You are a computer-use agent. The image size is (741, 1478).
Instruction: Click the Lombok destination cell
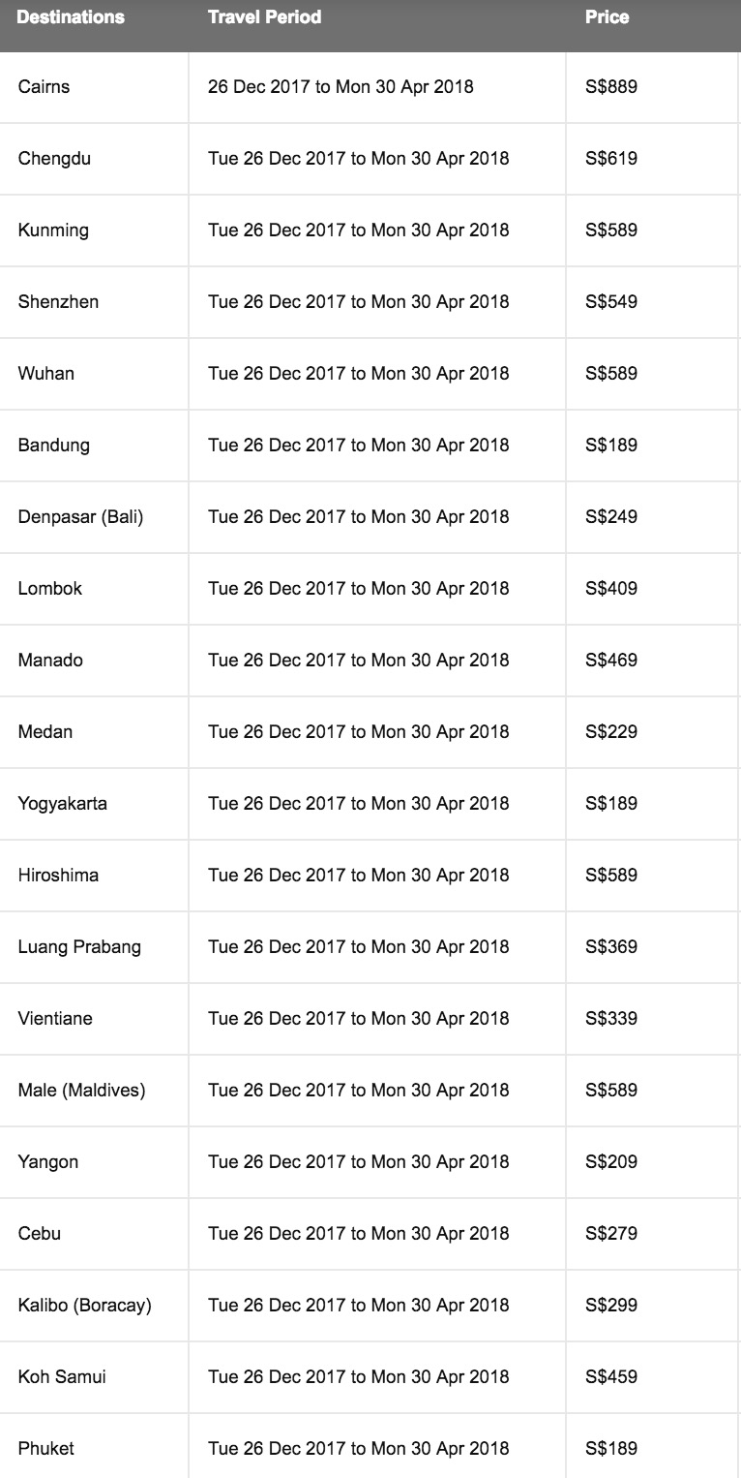(x=50, y=589)
